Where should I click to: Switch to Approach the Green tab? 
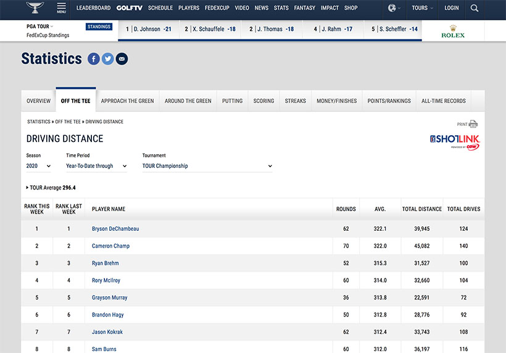click(127, 101)
